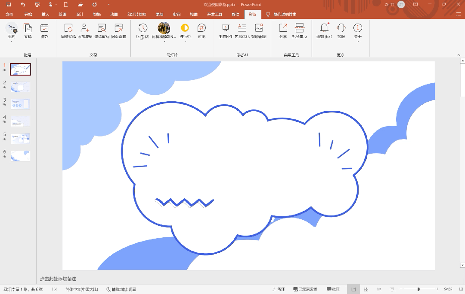Start slideshow from quick access toolbar
465x294 pixels.
[x=37, y=4]
